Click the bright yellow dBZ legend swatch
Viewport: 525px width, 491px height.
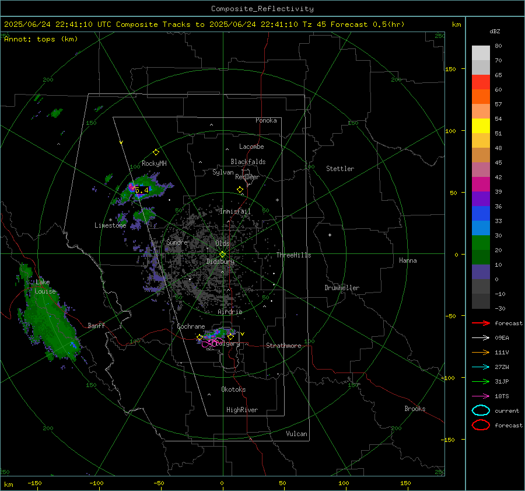[481, 126]
